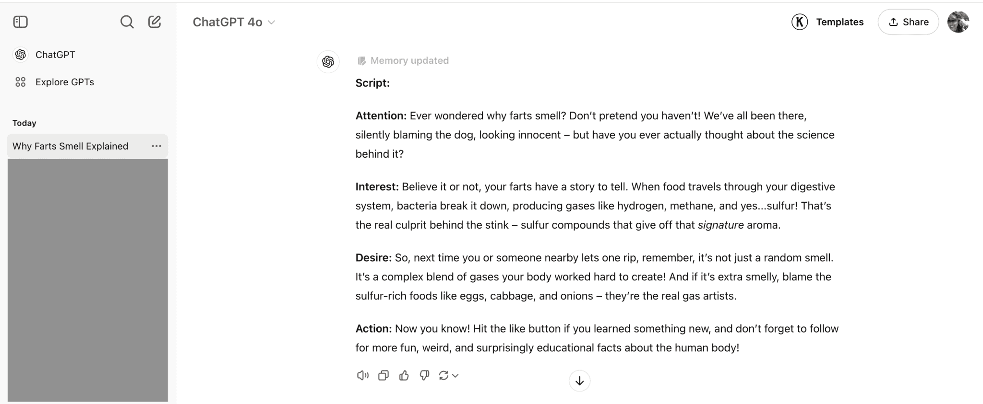The width and height of the screenshot is (983, 404).
Task: Click the Templates button
Action: [839, 22]
